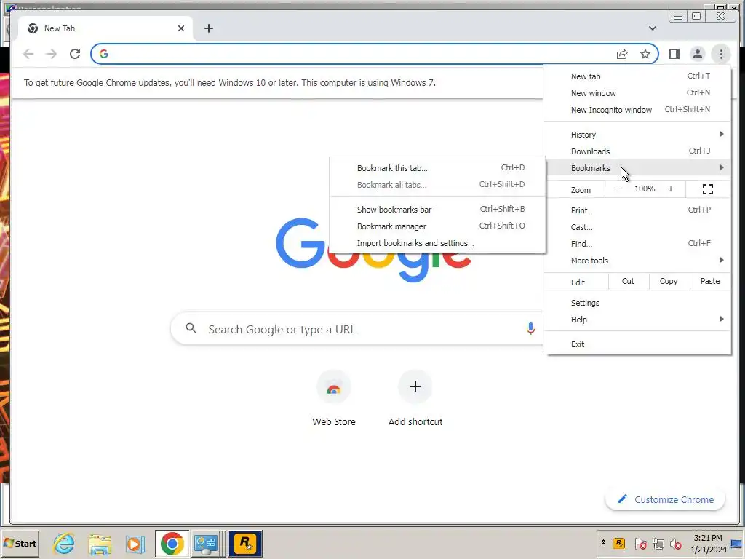This screenshot has width=745, height=559.
Task: Expand the History submenu
Action: pyautogui.click(x=637, y=135)
